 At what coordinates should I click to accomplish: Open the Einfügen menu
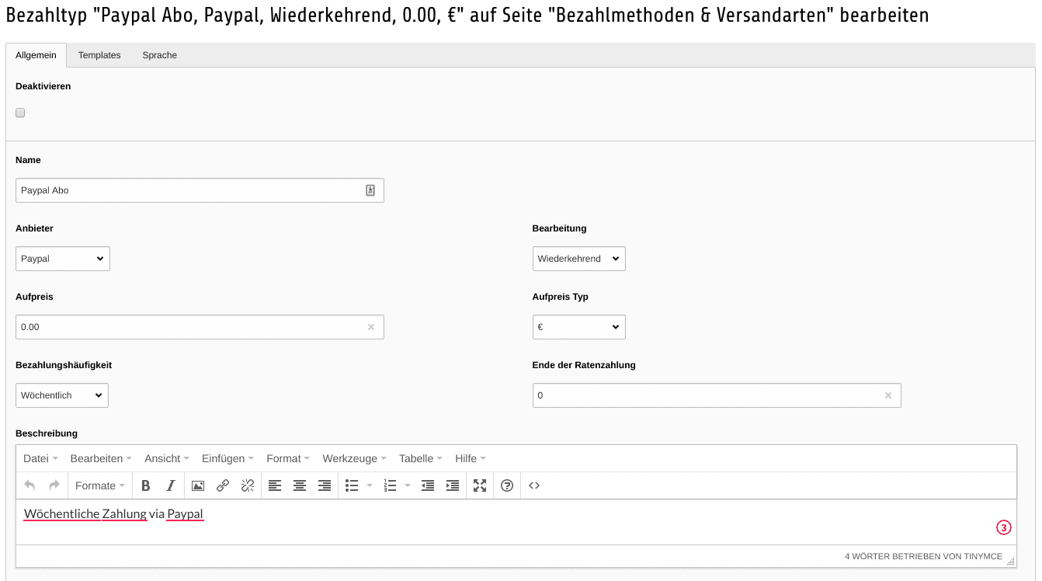click(x=228, y=458)
